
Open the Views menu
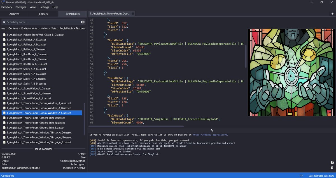tap(33, 7)
